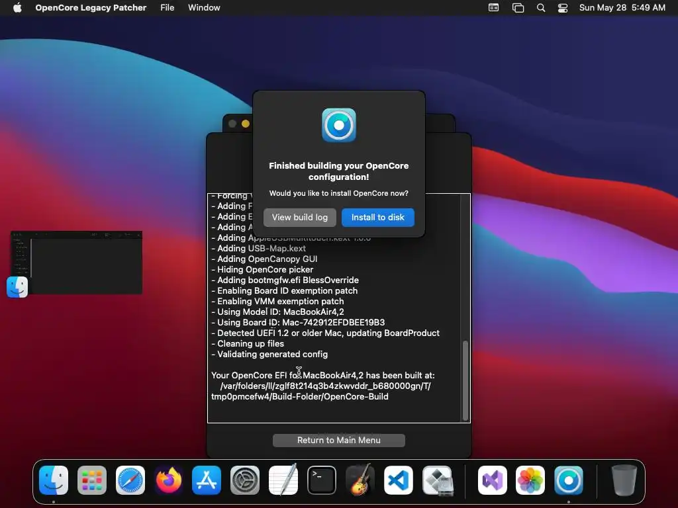This screenshot has width=678, height=508.
Task: Click 'Using Model ID: MacBookAir4,2' line
Action: [x=277, y=312]
